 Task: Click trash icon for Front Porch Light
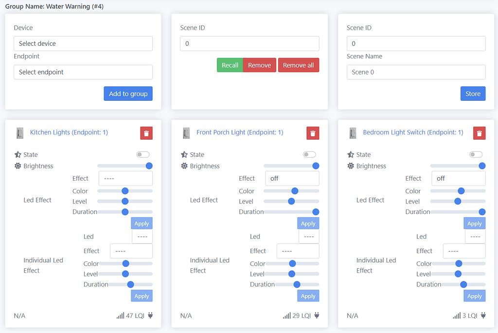click(x=313, y=133)
